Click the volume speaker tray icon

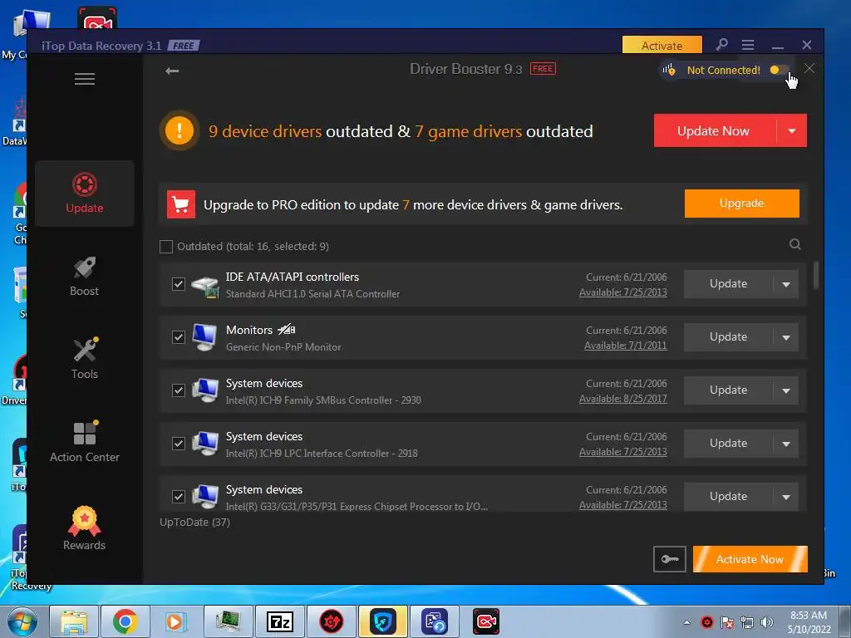[767, 622]
